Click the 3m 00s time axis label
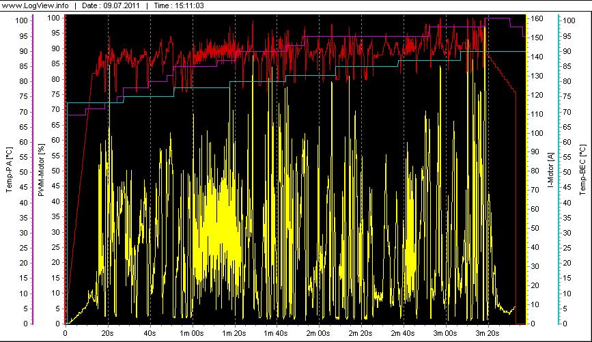The height and width of the screenshot is (342, 592). click(445, 333)
